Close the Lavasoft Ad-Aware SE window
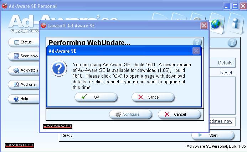The height and width of the screenshot is (152, 247). coord(204,26)
